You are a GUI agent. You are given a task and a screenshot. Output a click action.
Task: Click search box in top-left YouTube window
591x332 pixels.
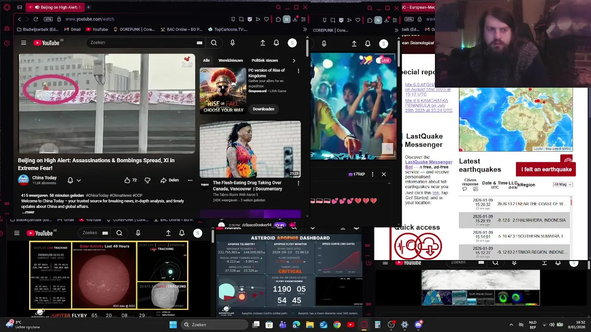[x=145, y=42]
